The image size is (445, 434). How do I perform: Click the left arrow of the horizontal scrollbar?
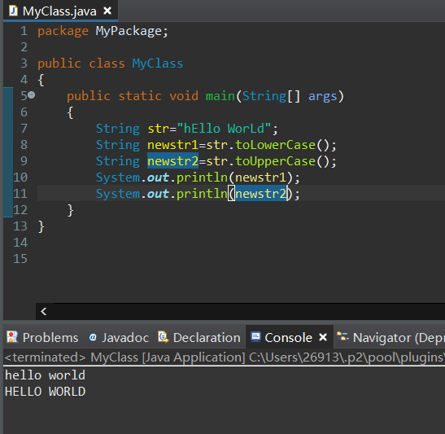pos(44,312)
